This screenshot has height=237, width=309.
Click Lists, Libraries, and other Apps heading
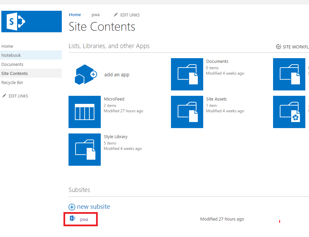pyautogui.click(x=109, y=46)
